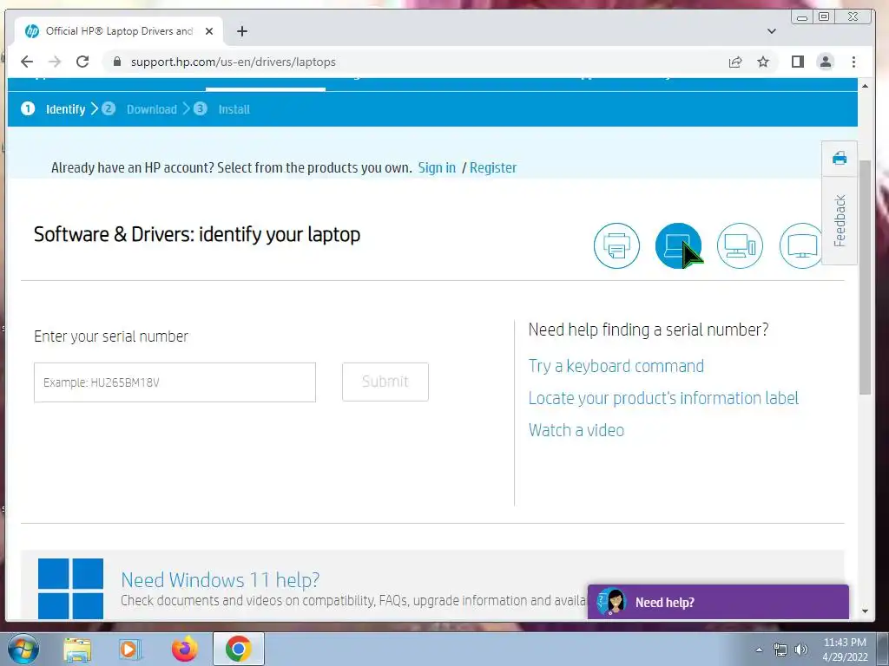Viewport: 889px width, 666px height.
Task: Open the Chrome three-dot menu
Action: click(x=854, y=62)
